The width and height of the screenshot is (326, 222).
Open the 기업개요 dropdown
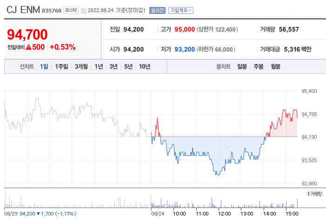(181, 10)
